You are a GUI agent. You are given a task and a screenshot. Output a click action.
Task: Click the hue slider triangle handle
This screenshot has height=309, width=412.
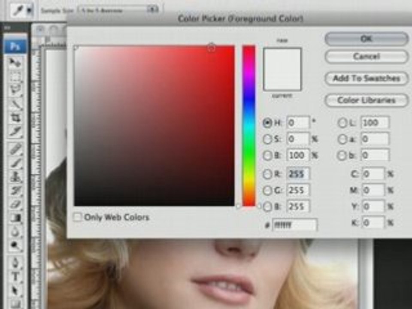coord(239,206)
